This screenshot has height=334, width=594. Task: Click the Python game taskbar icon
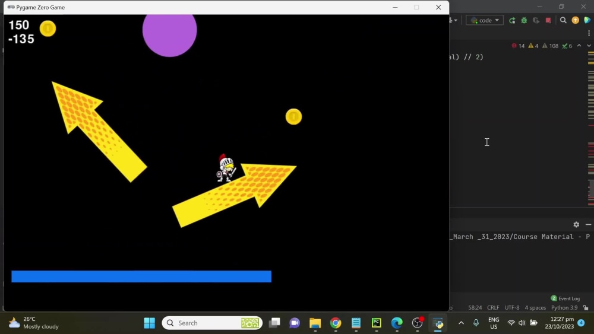(438, 323)
